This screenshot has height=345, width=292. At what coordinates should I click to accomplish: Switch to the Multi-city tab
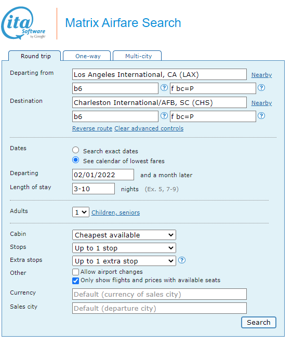click(x=137, y=56)
